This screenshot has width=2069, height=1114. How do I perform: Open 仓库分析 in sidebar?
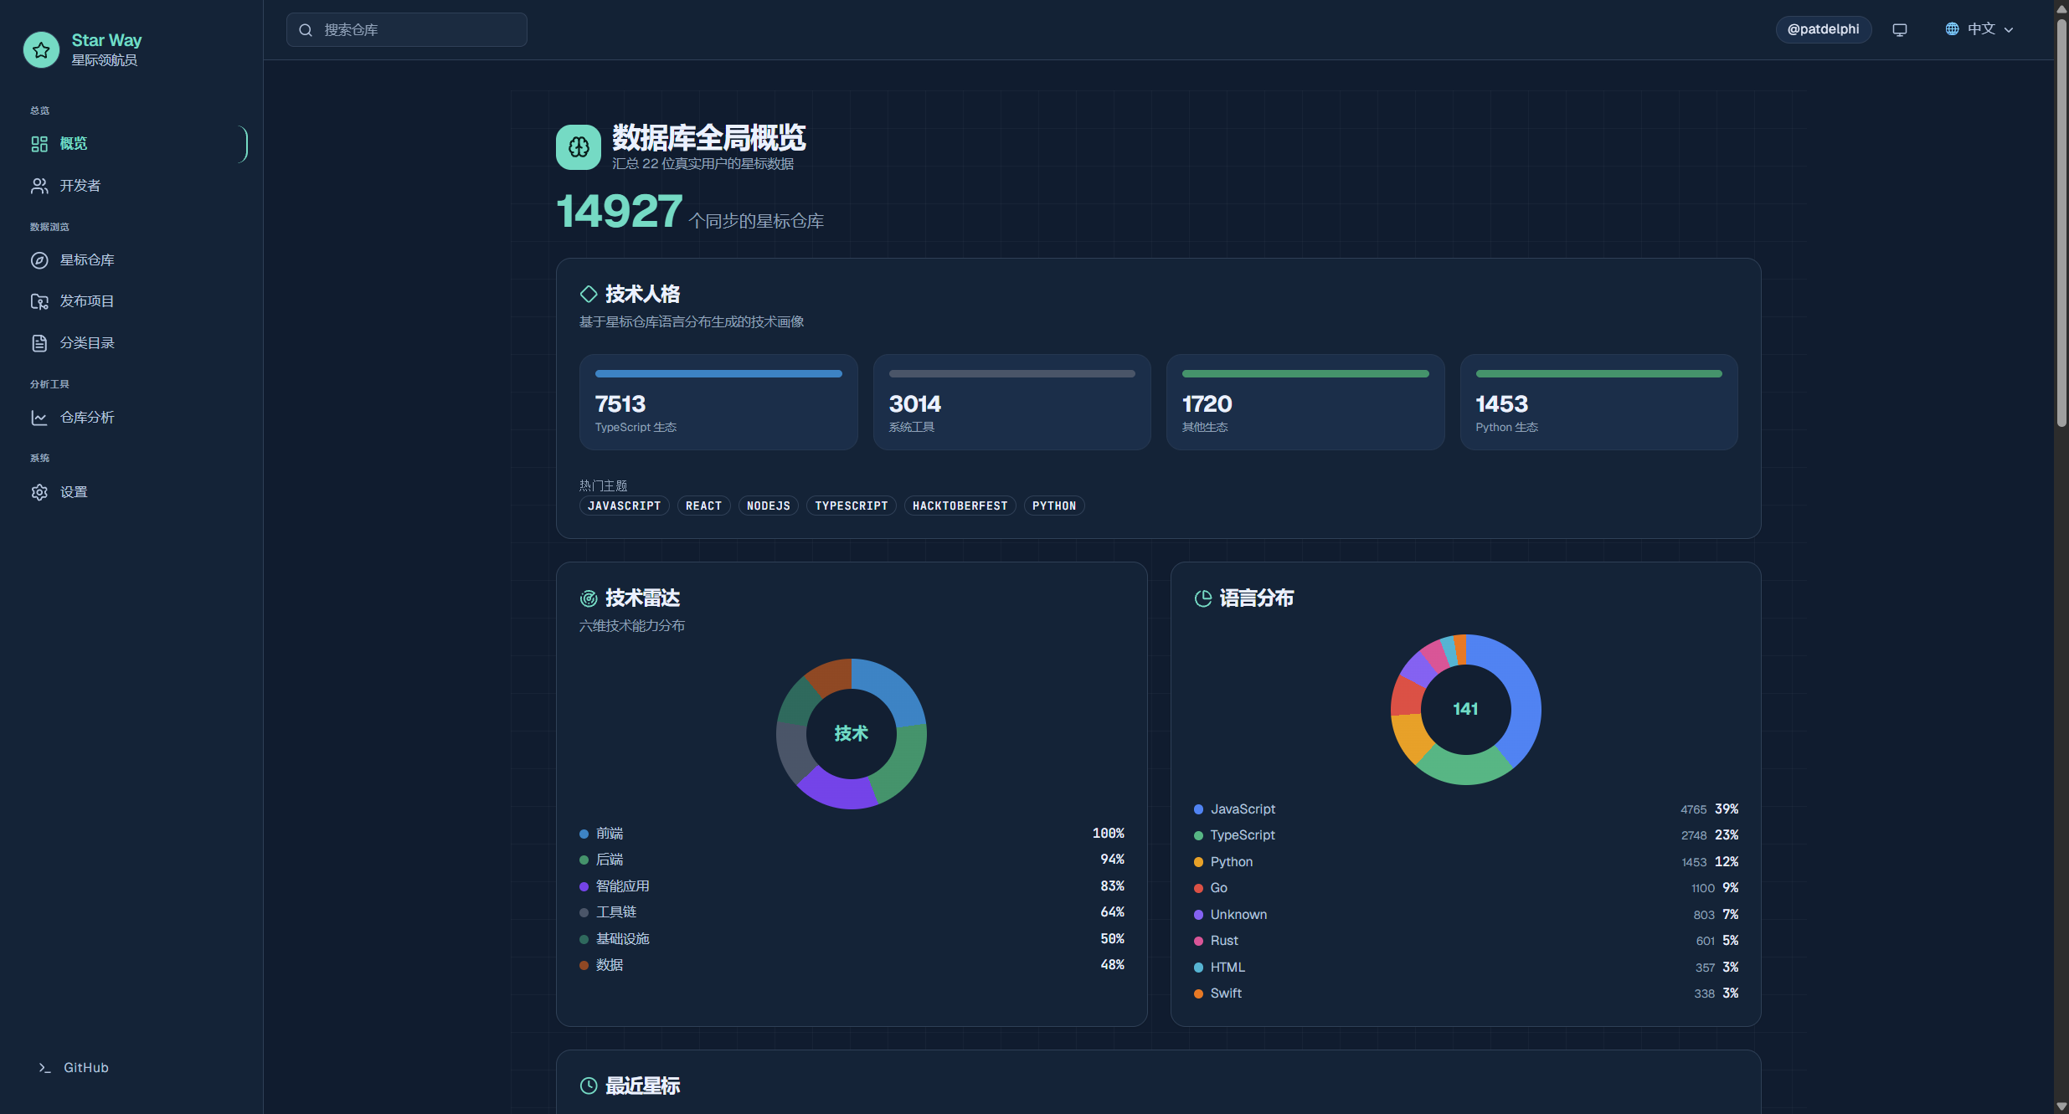click(132, 418)
